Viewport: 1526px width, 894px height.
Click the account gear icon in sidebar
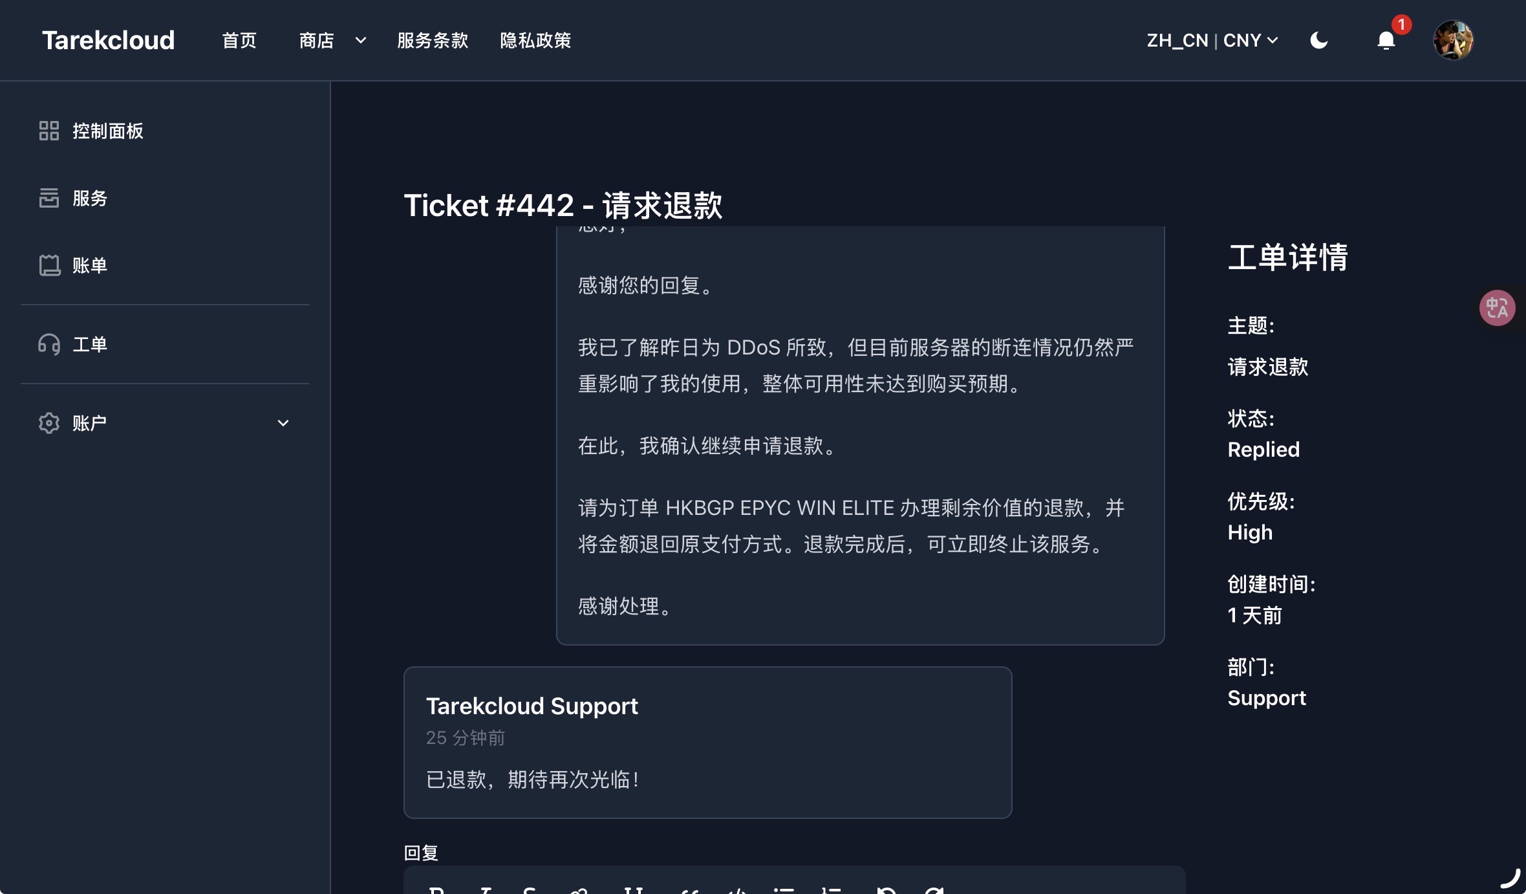(49, 423)
